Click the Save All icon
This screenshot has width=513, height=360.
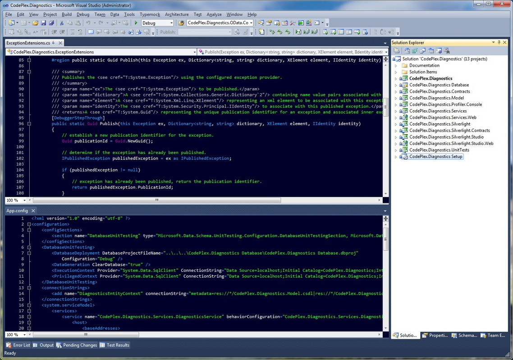(51, 23)
